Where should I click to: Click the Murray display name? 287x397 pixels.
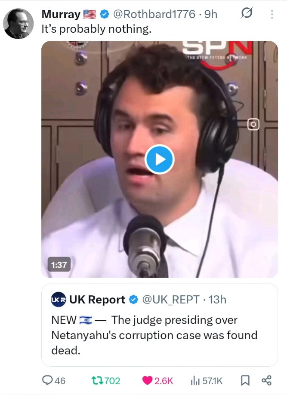61,14
